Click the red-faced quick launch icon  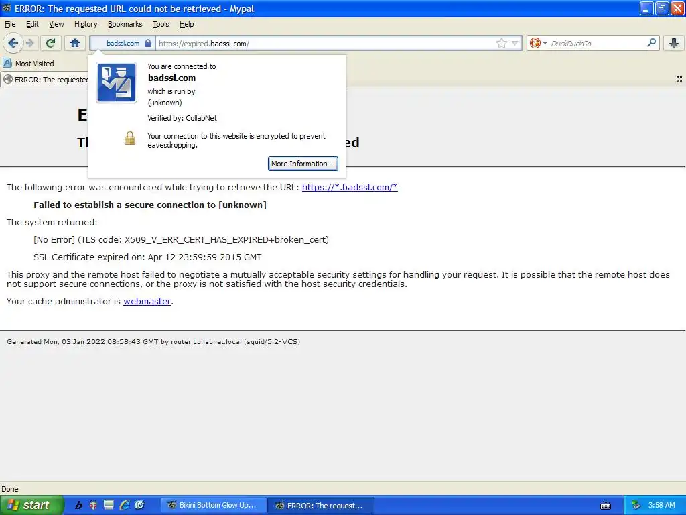[x=93, y=505]
